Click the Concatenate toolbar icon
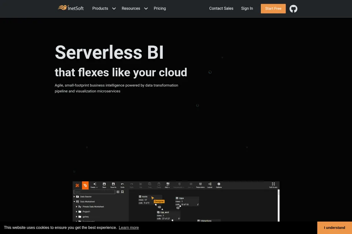 tap(179, 185)
